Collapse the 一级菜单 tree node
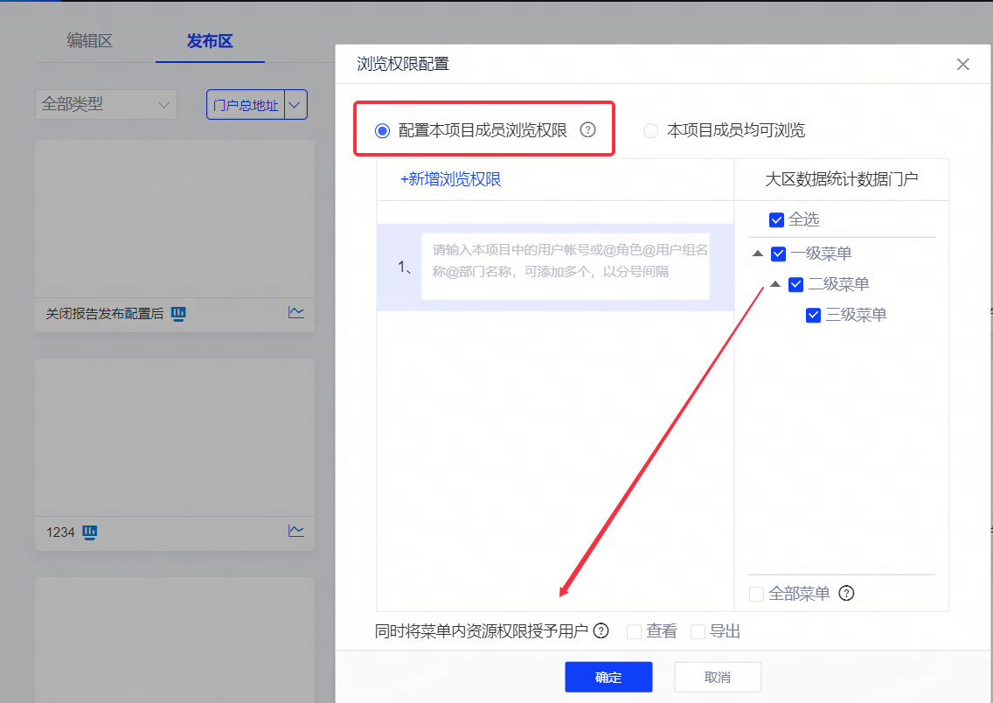The image size is (993, 703). tap(756, 254)
